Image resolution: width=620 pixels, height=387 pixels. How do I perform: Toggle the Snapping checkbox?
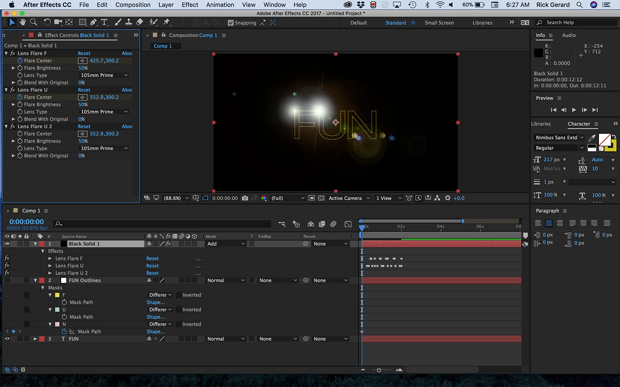tap(231, 23)
